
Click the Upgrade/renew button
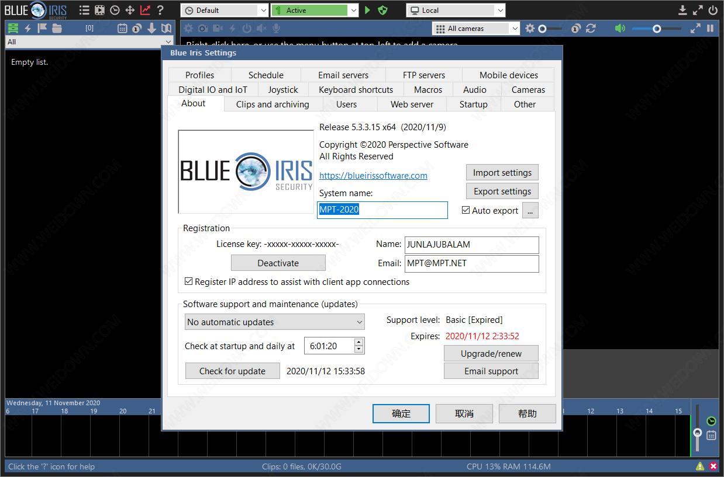coord(491,353)
